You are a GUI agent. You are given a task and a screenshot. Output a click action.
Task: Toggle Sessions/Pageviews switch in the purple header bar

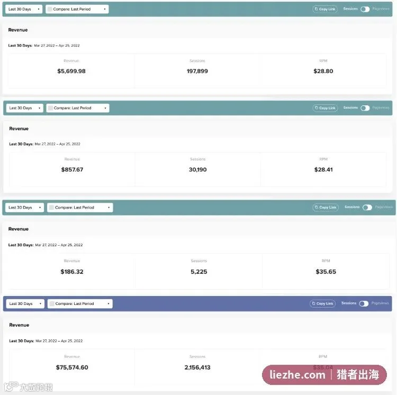364,303
